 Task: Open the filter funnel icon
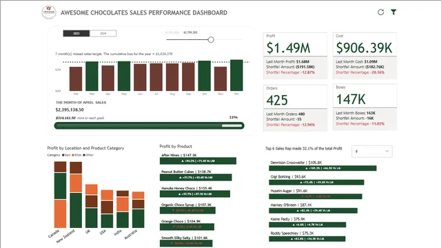click(393, 12)
